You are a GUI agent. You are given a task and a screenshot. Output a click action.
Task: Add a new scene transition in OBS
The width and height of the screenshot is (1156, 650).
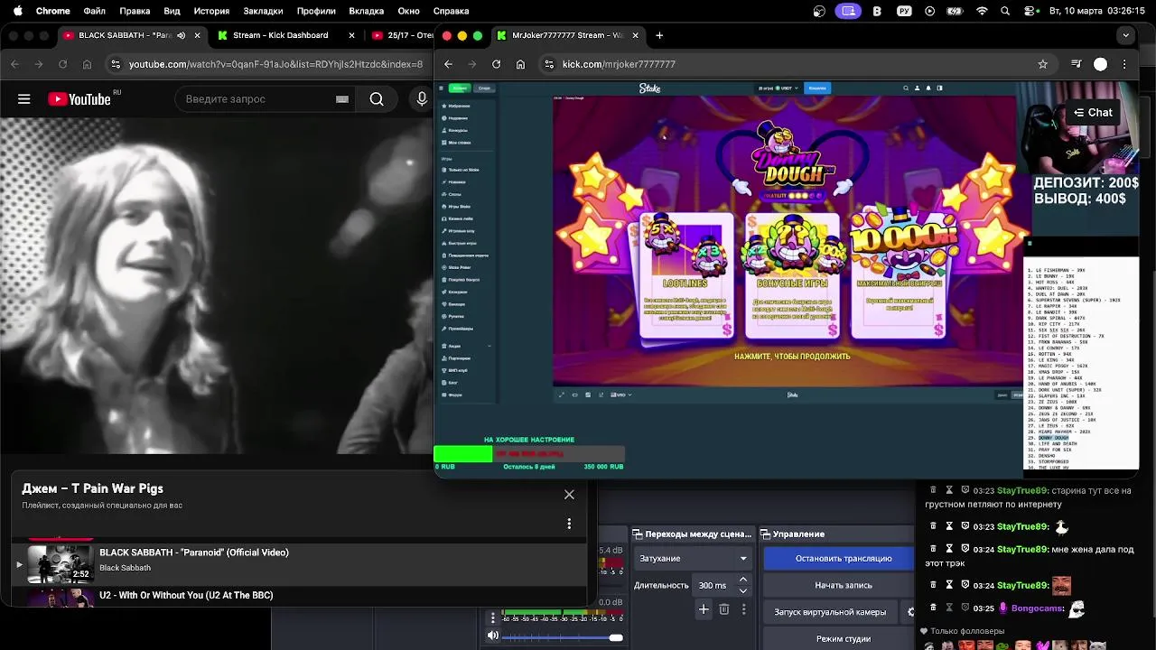[x=704, y=609]
